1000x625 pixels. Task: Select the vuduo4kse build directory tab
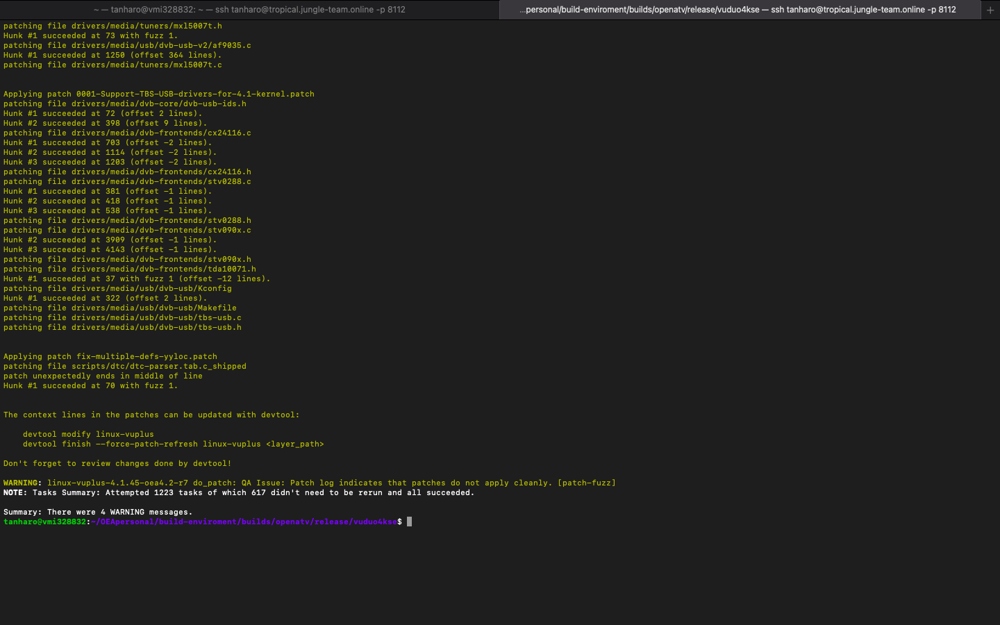click(737, 10)
